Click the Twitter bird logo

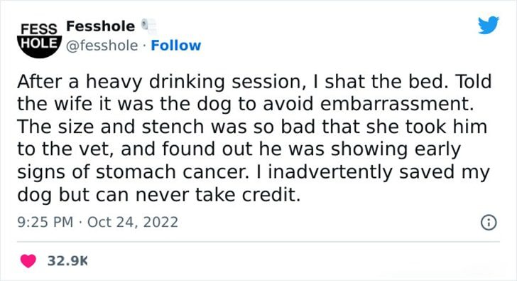coord(489,25)
